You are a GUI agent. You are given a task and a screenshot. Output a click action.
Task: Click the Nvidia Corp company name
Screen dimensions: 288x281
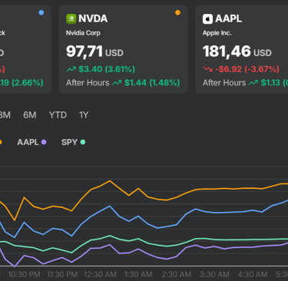tap(83, 33)
